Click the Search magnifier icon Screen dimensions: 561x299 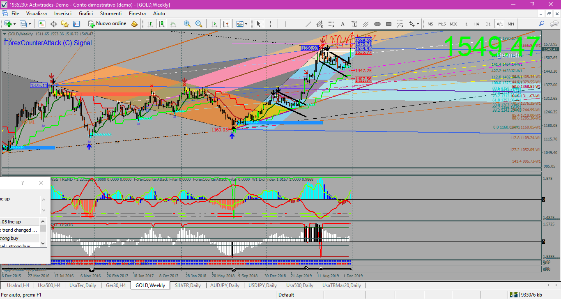(542, 24)
